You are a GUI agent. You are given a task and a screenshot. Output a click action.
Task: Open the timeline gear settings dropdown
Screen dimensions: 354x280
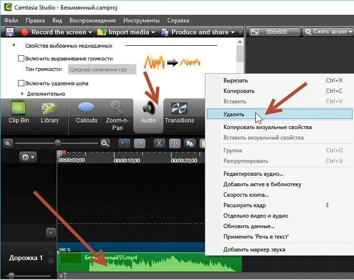point(28,157)
